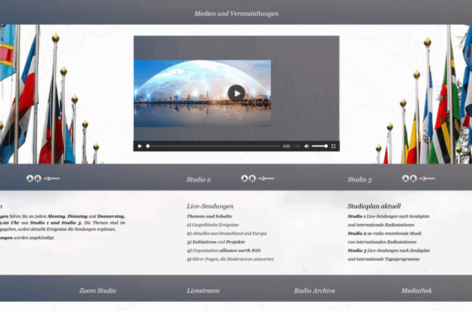Adjust the video volume slider
Viewport: 472px width, 311px height.
pos(319,146)
